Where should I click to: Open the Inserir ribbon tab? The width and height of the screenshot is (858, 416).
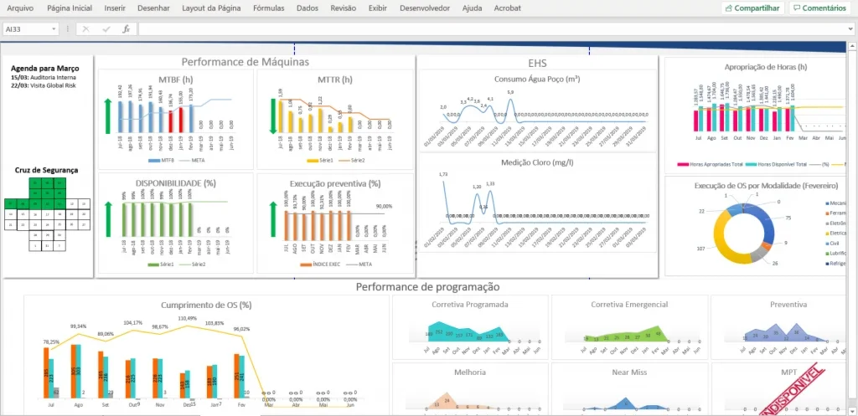(x=114, y=8)
